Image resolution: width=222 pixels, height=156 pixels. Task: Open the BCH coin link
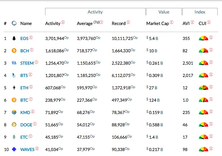point(25,51)
